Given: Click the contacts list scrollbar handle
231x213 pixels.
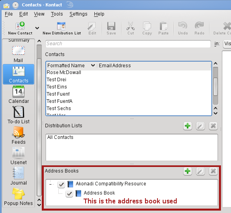Looking at the screenshot, I should (x=215, y=86).
